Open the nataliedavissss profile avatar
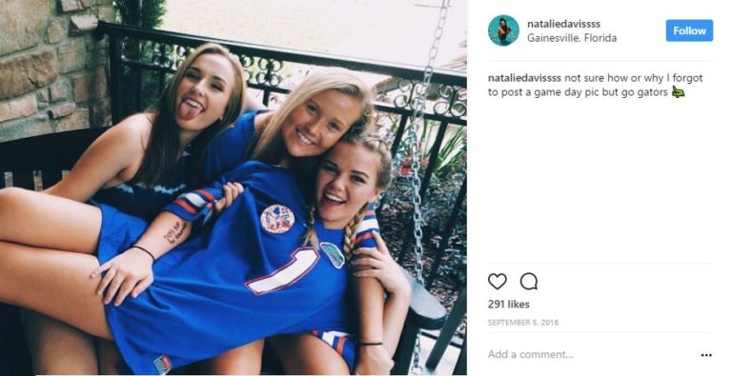Screen dimensions: 732x376 [503, 30]
